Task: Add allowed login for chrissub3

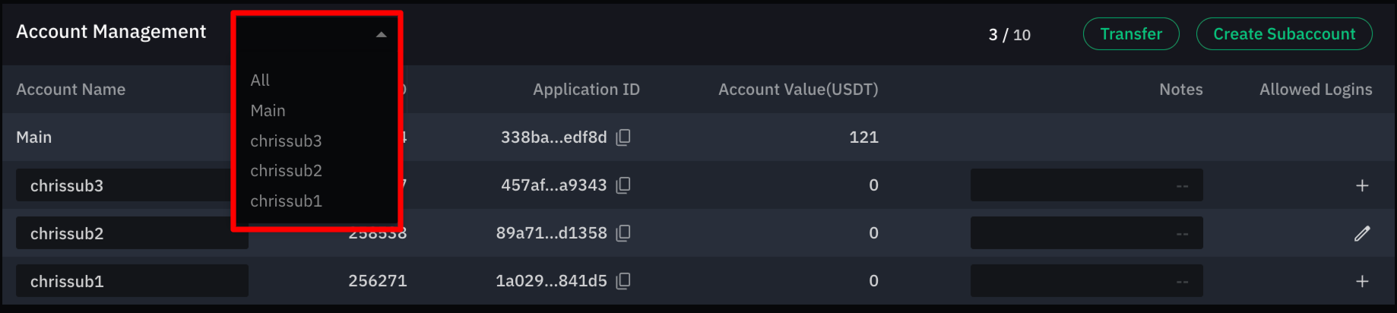Action: pos(1362,185)
